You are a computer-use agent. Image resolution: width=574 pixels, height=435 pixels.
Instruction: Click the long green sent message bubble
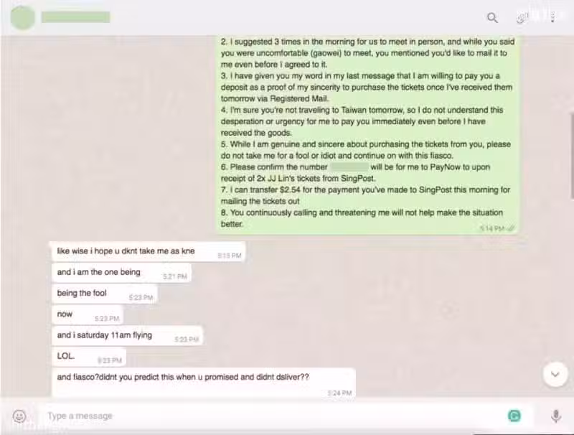367,135
